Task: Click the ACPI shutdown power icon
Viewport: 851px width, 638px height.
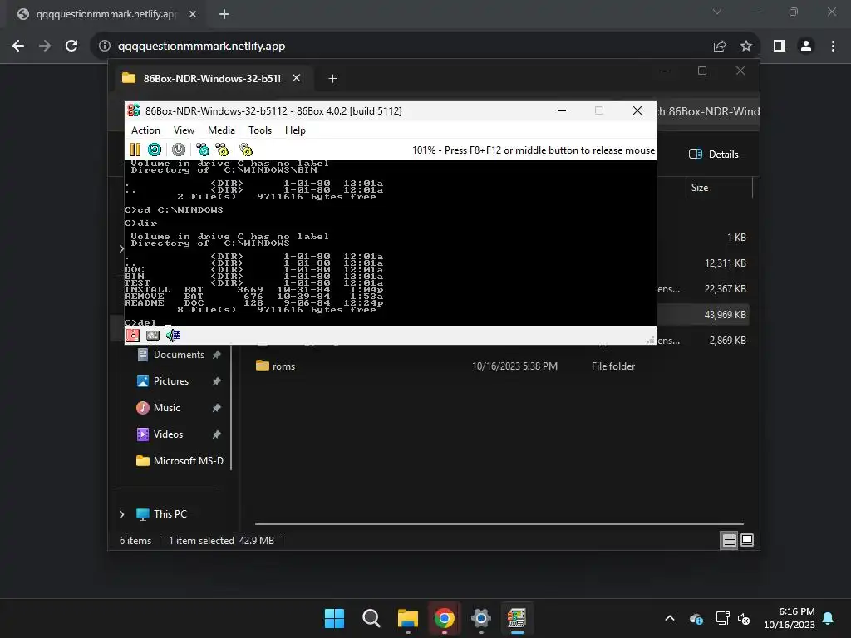Action: point(179,150)
